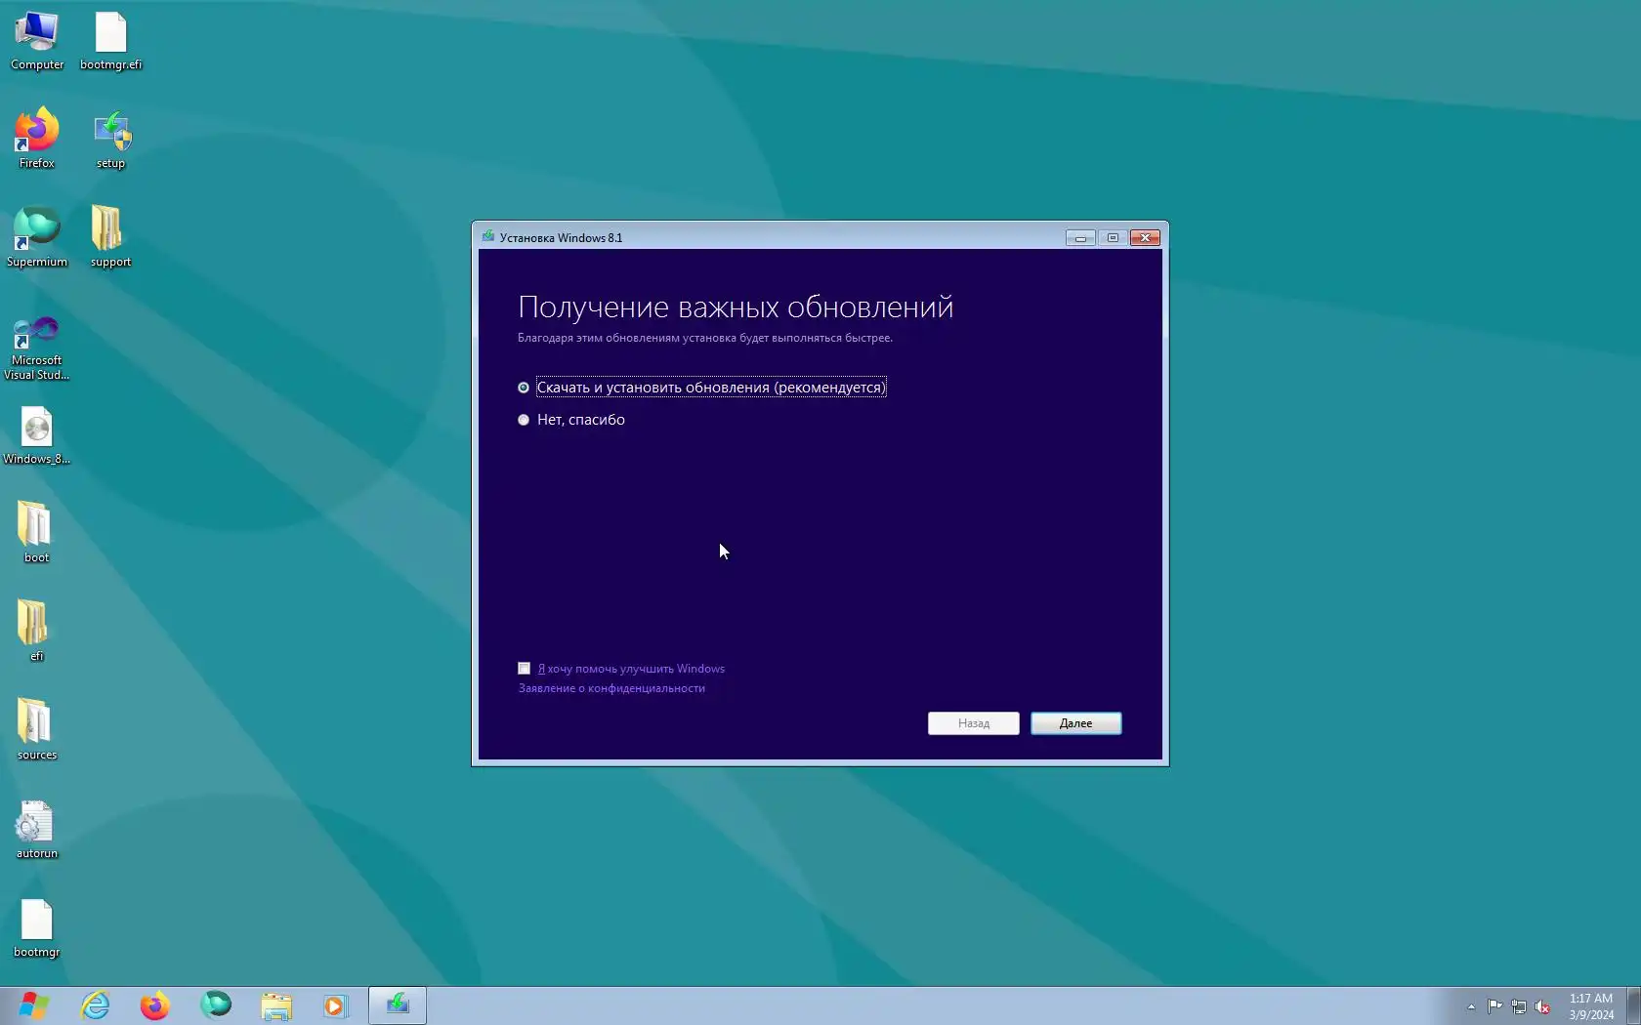The width and height of the screenshot is (1641, 1025).
Task: Open the Windows Start menu
Action: pos(34,1005)
